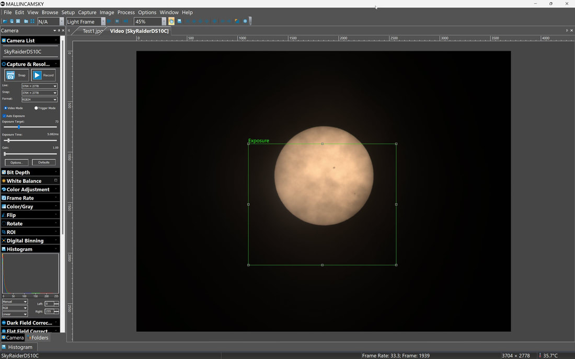
Task: Close the Camera side panel
Action: point(63,30)
